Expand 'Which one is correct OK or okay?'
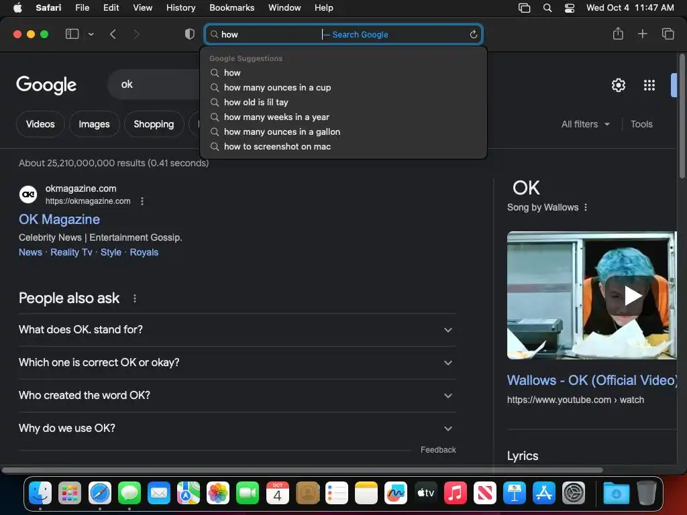Viewport: 687px width, 515px height. 237,363
